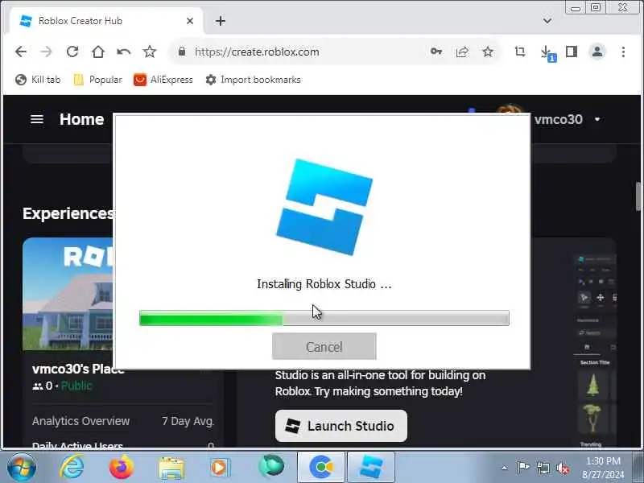Click the Analytics Overview label
The image size is (644, 483).
(81, 421)
